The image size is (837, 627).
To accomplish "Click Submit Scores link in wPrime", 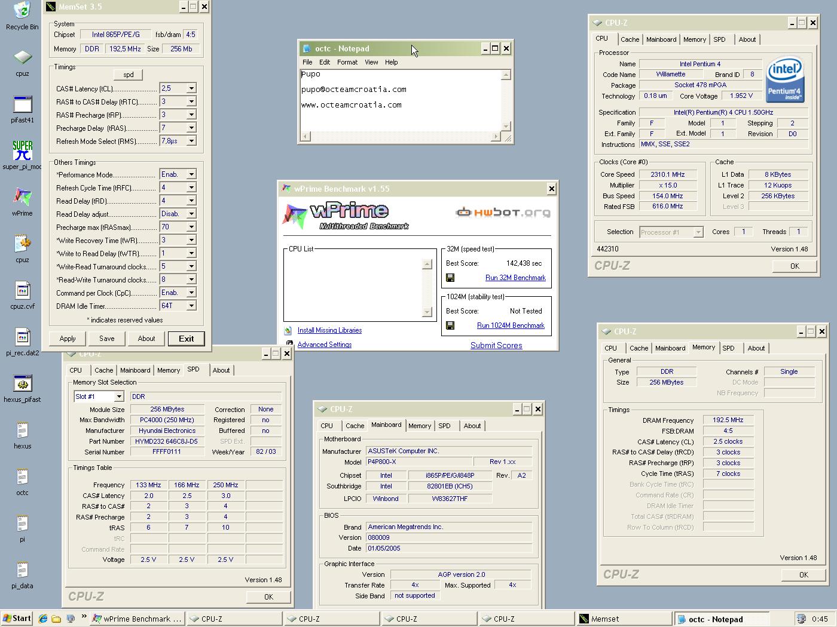I will 496,345.
